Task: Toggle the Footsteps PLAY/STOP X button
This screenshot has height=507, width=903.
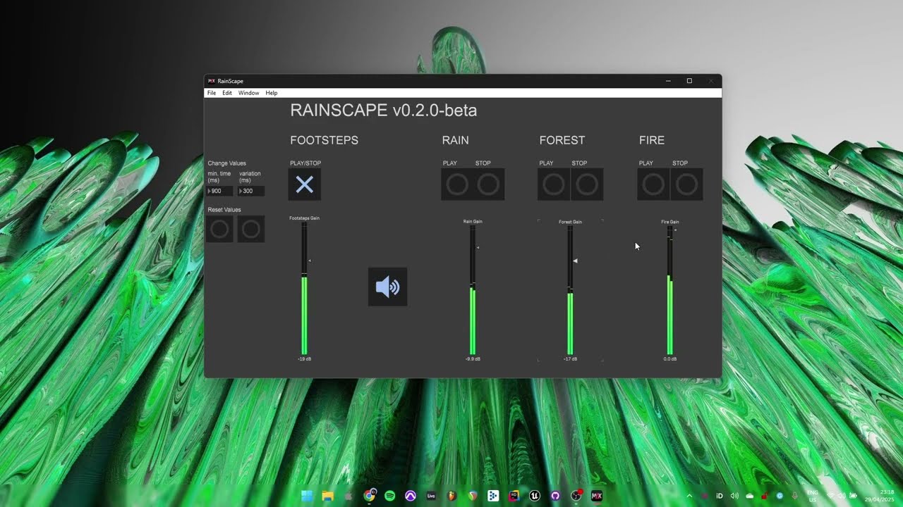Action: [305, 184]
